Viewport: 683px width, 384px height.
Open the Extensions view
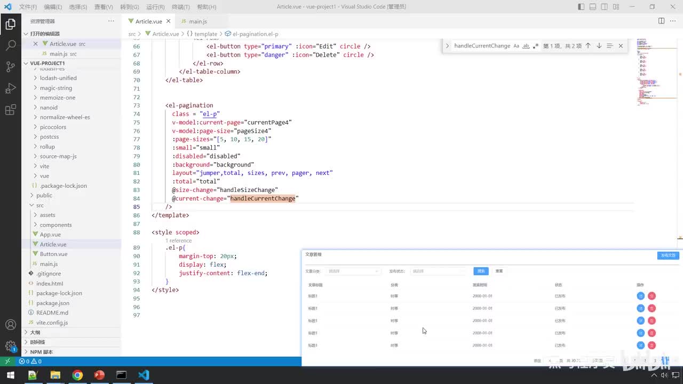pyautogui.click(x=10, y=110)
